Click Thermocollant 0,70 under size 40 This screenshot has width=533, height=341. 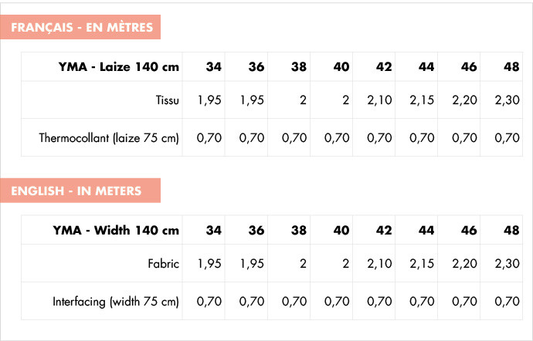pos(337,138)
